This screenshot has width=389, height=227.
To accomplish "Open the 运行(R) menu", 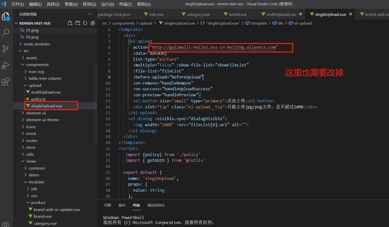I will (x=107, y=4).
